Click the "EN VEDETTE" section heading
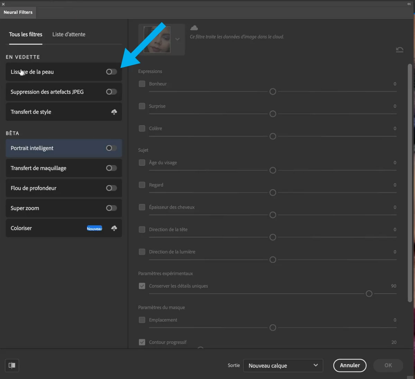This screenshot has height=379, width=415. pyautogui.click(x=23, y=57)
